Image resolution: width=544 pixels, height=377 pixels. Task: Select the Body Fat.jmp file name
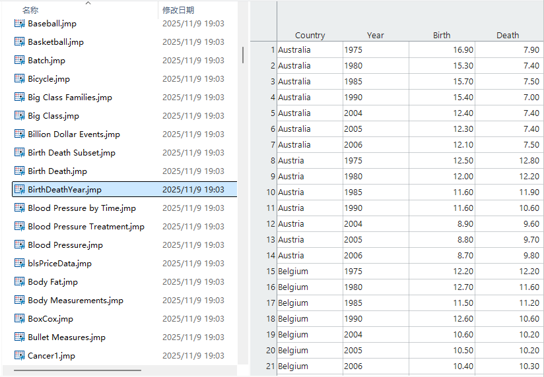pos(53,281)
